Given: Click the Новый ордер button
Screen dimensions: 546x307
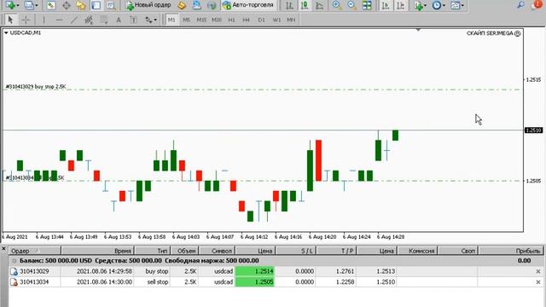Looking at the screenshot, I should pos(148,5).
